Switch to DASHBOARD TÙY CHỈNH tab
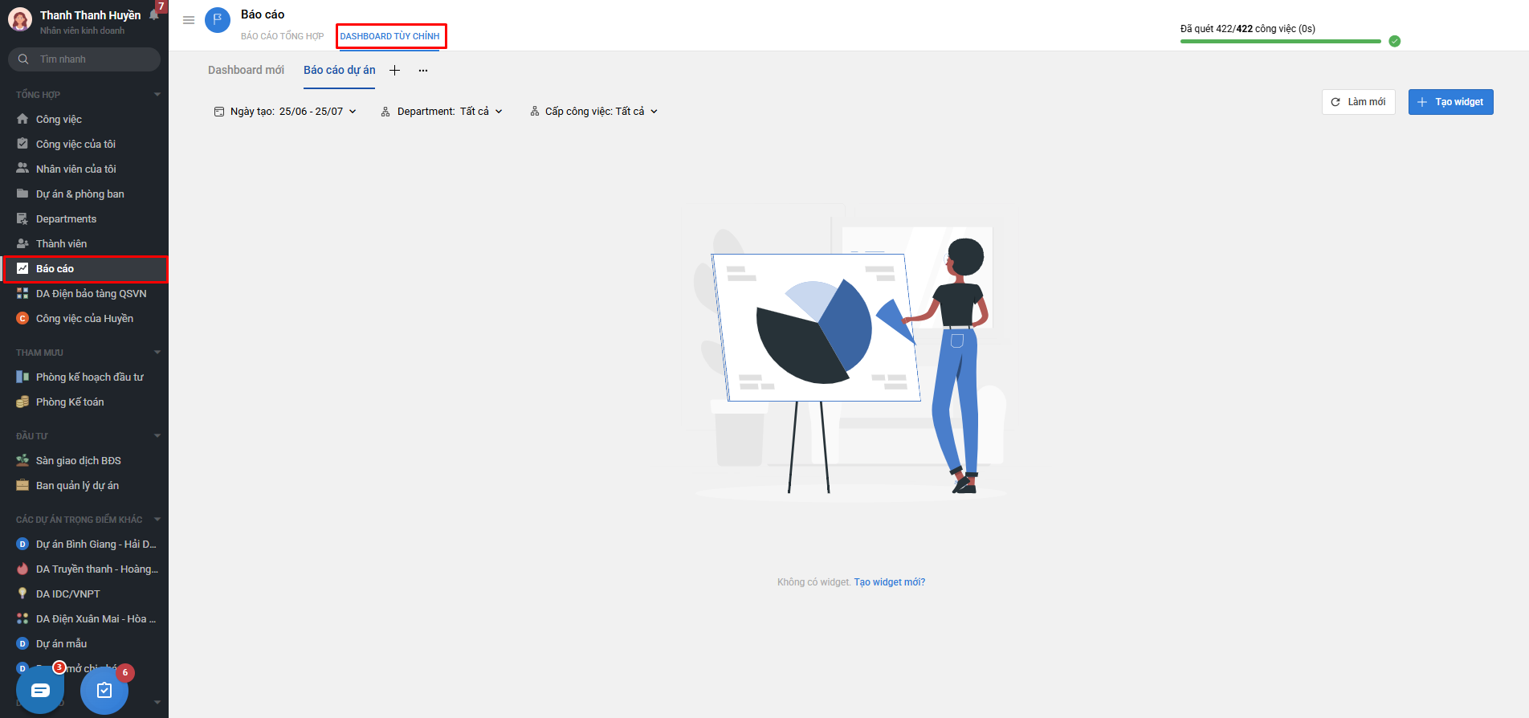1529x718 pixels. (389, 36)
